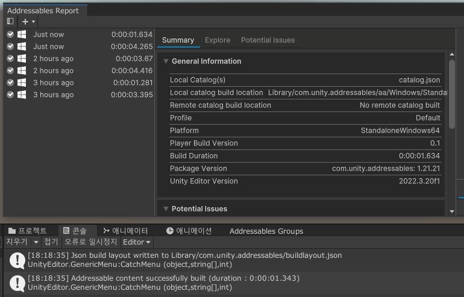Click the catalog.json value

(419, 80)
